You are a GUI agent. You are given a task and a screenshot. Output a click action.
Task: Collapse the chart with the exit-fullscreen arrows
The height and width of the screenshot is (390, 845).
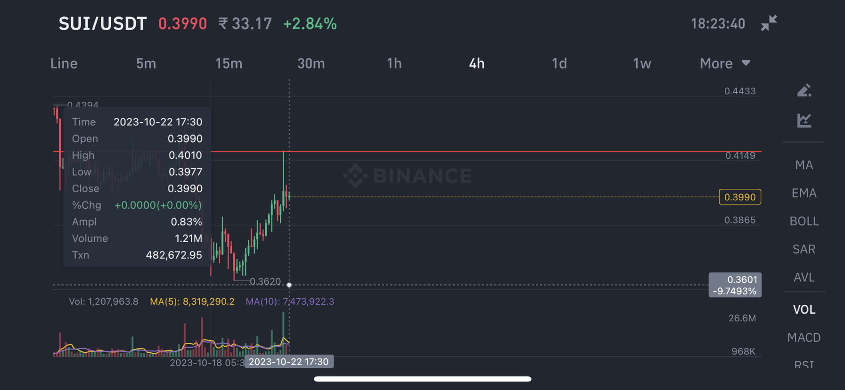coord(769,23)
